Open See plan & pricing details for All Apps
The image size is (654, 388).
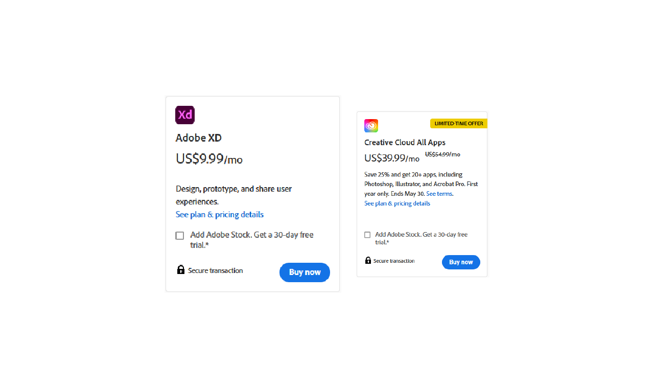click(x=397, y=203)
